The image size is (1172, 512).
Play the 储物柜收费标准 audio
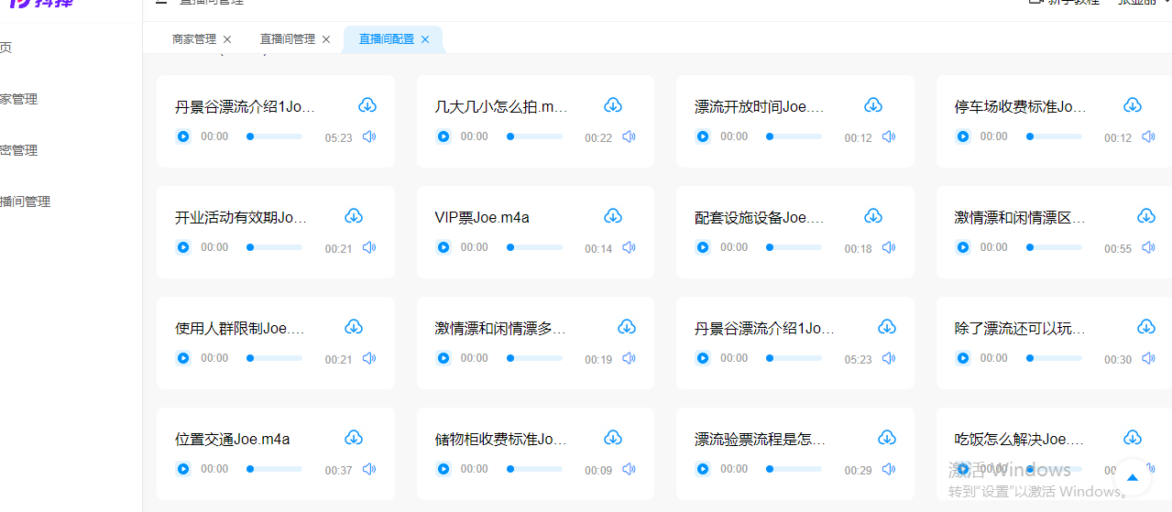pos(444,469)
